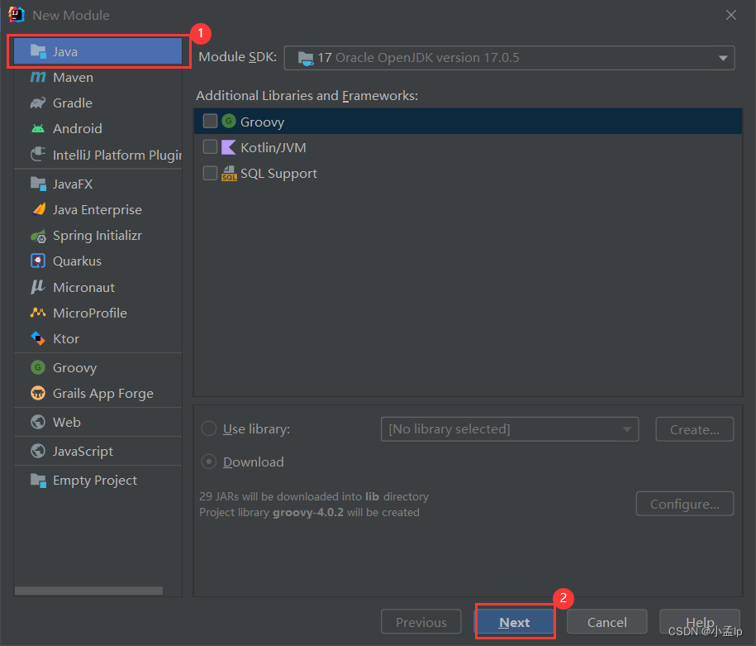Click the Kotlin/JVM purple icon
The height and width of the screenshot is (646, 756).
click(229, 146)
